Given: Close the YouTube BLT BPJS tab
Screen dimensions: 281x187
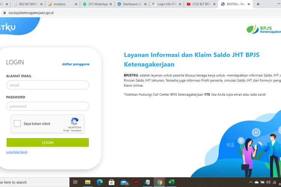Looking at the screenshot, I should pos(214,4).
